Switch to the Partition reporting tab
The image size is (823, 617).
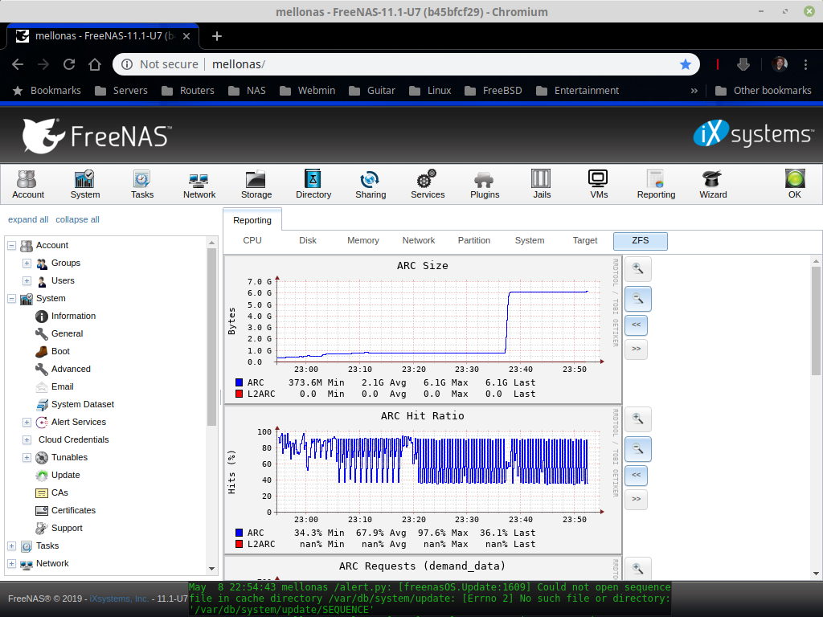474,240
